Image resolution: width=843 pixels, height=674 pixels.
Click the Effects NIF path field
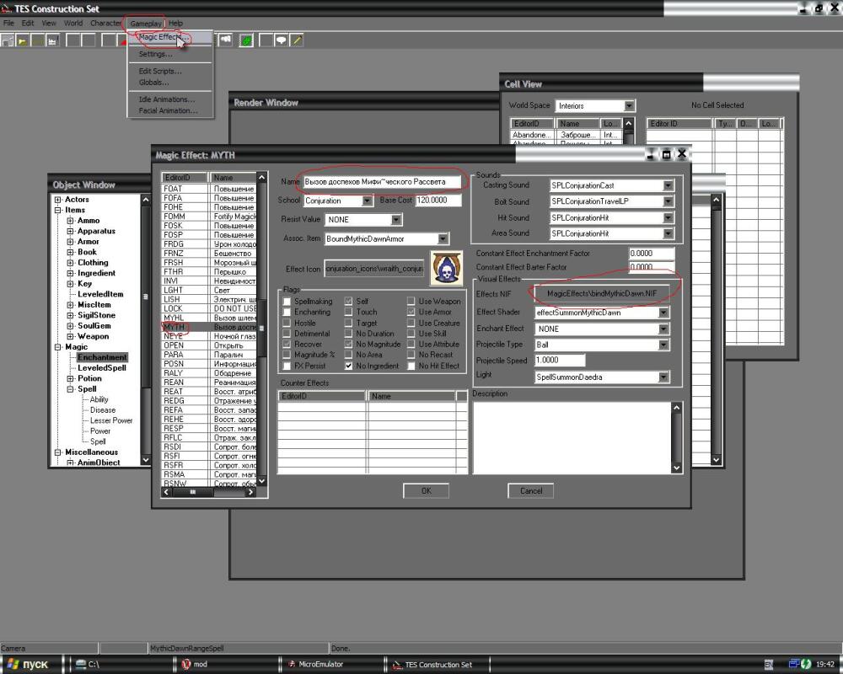pos(602,294)
